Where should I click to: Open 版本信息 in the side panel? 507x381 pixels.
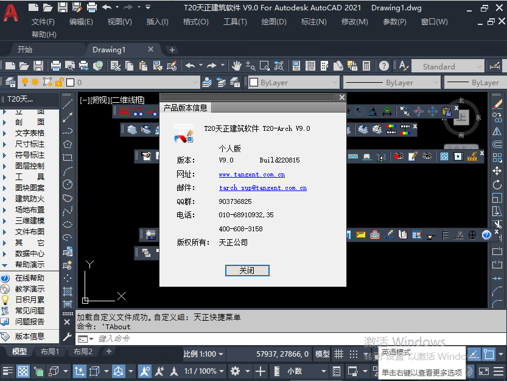[x=29, y=337]
